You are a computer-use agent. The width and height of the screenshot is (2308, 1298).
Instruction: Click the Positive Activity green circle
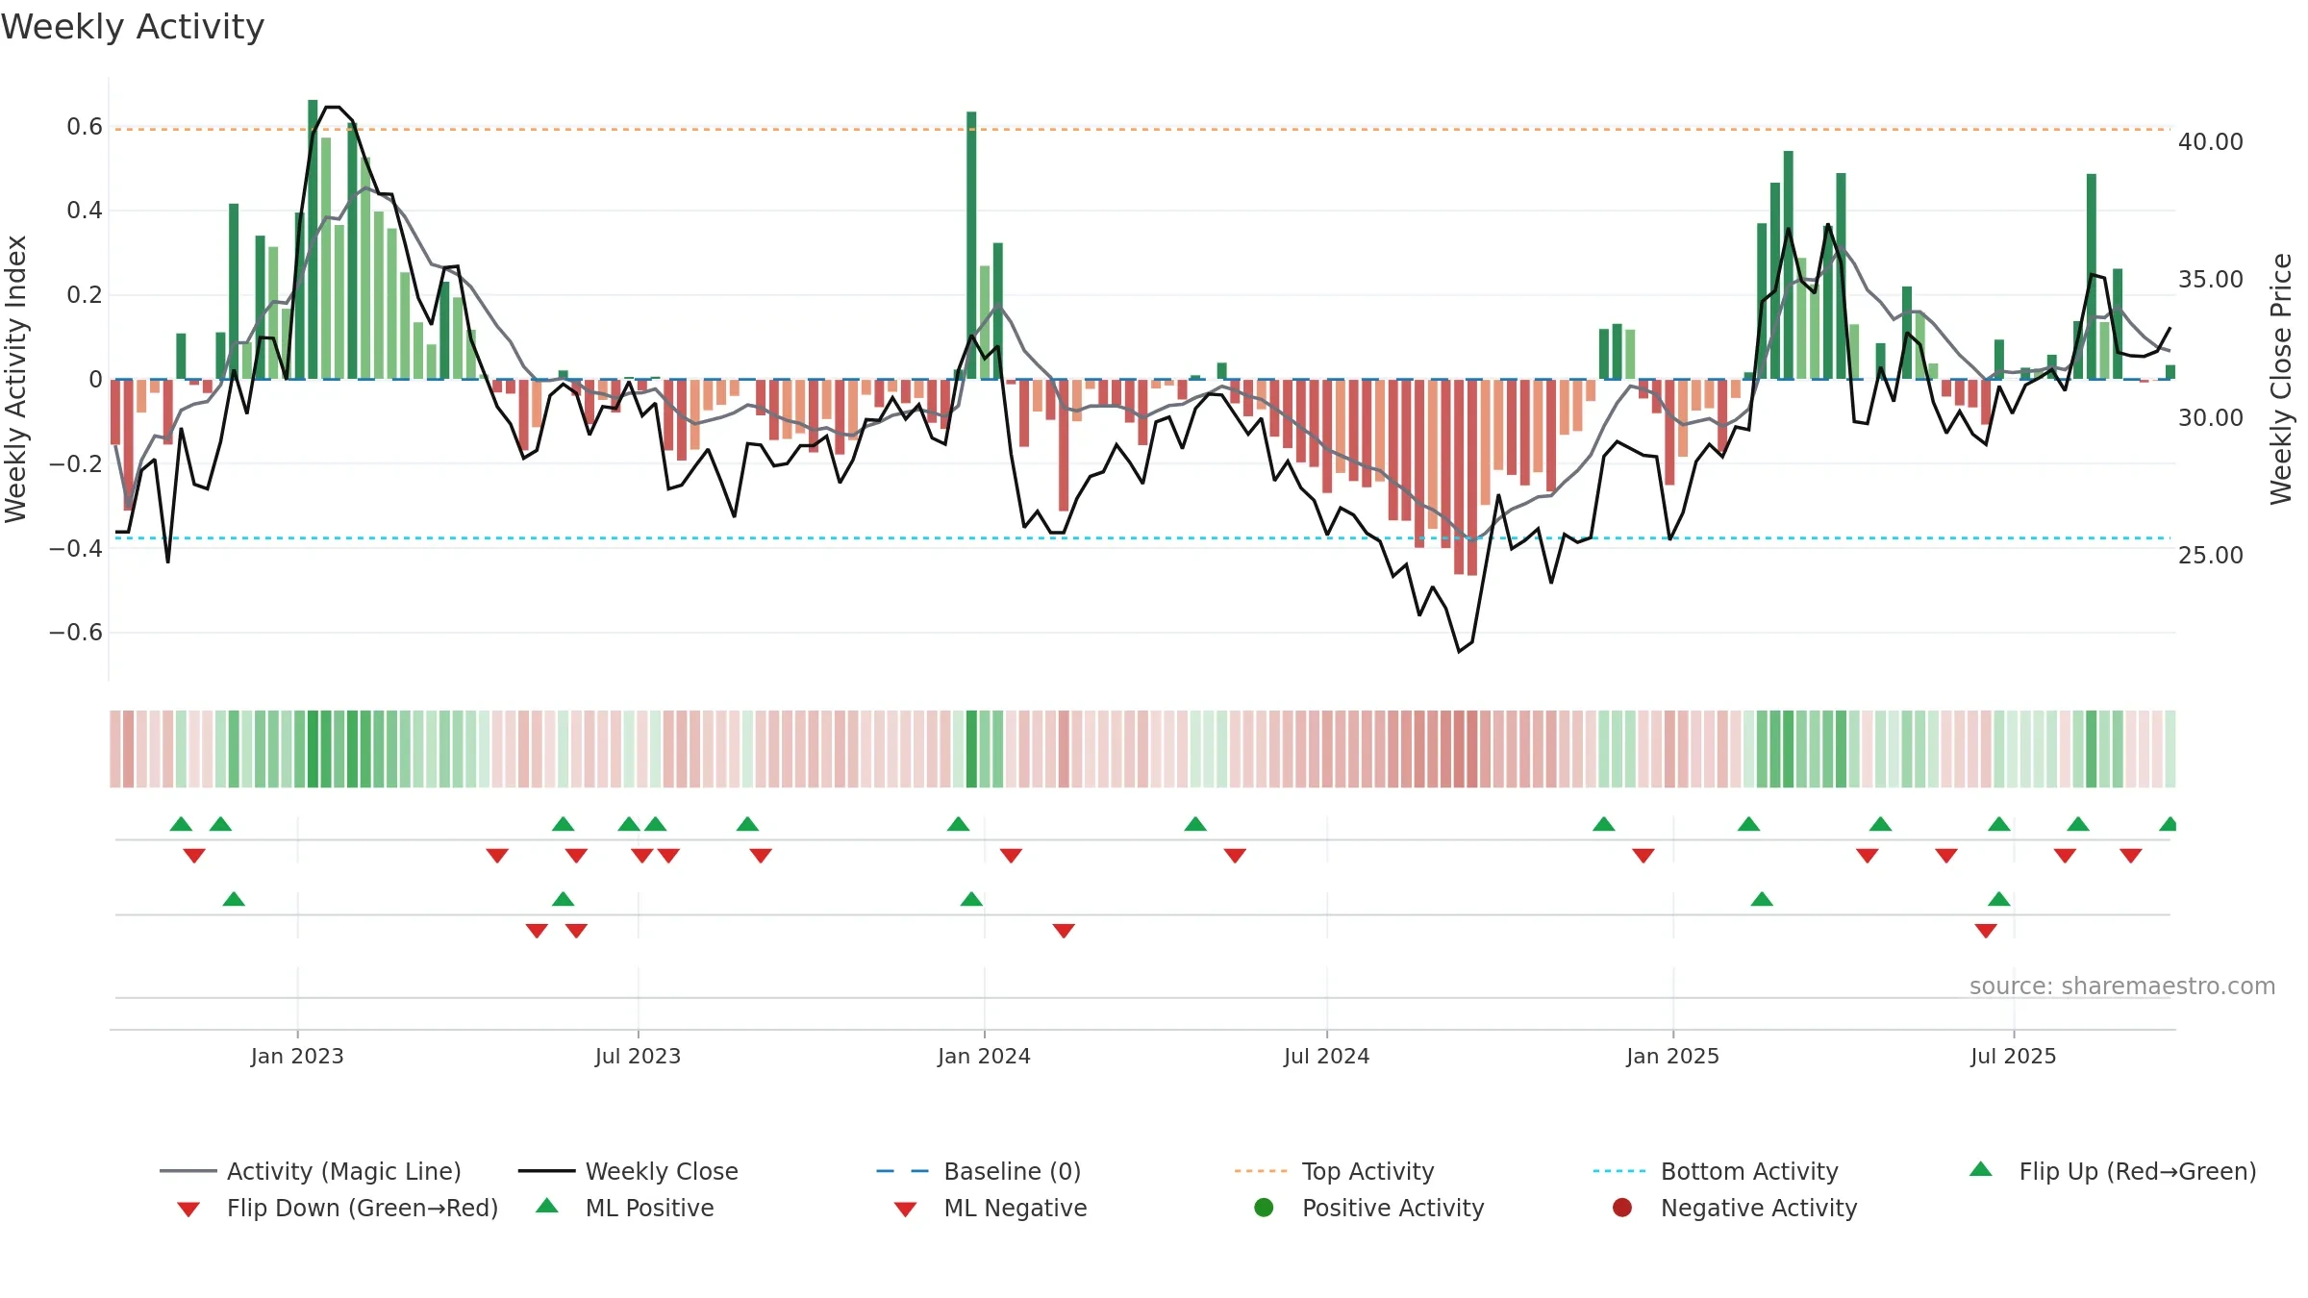(1264, 1208)
